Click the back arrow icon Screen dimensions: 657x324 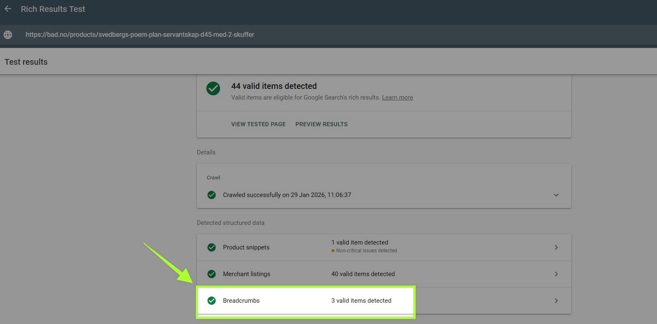[8, 9]
